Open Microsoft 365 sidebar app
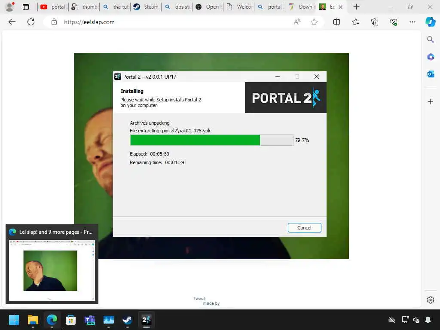 430,57
